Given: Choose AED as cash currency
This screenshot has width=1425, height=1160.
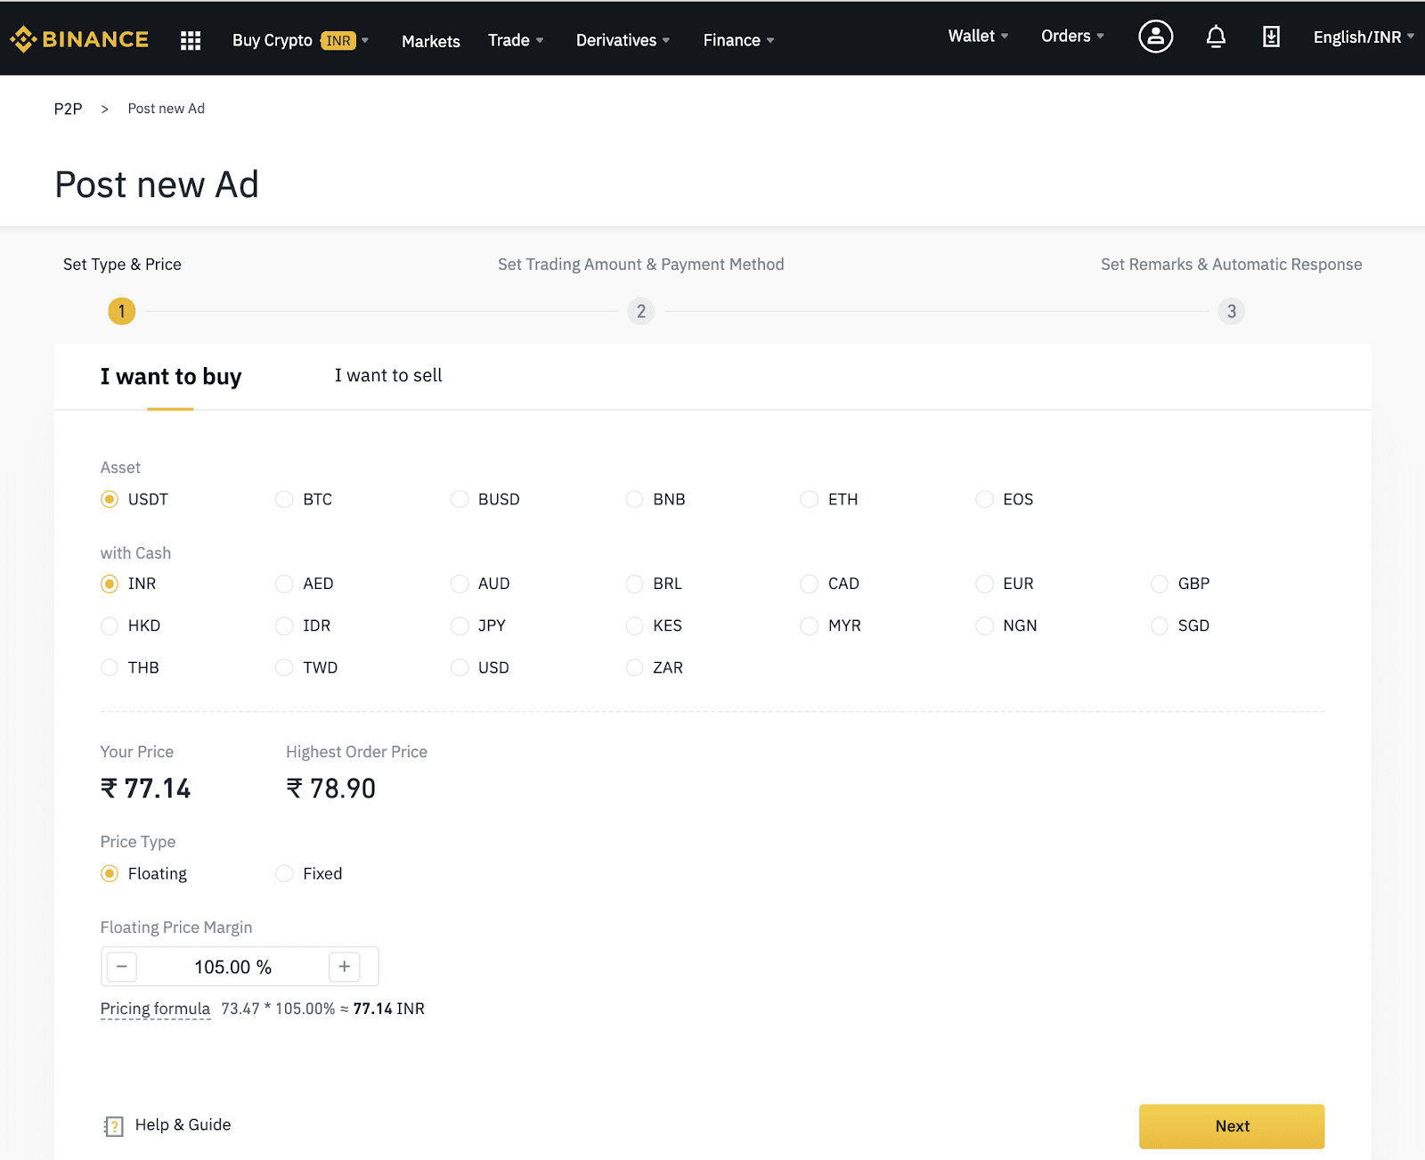Looking at the screenshot, I should 284,584.
